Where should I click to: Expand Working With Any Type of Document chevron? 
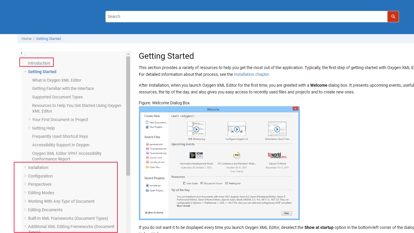[x=25, y=201]
